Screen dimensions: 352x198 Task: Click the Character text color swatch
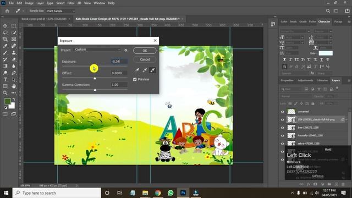(x=326, y=53)
